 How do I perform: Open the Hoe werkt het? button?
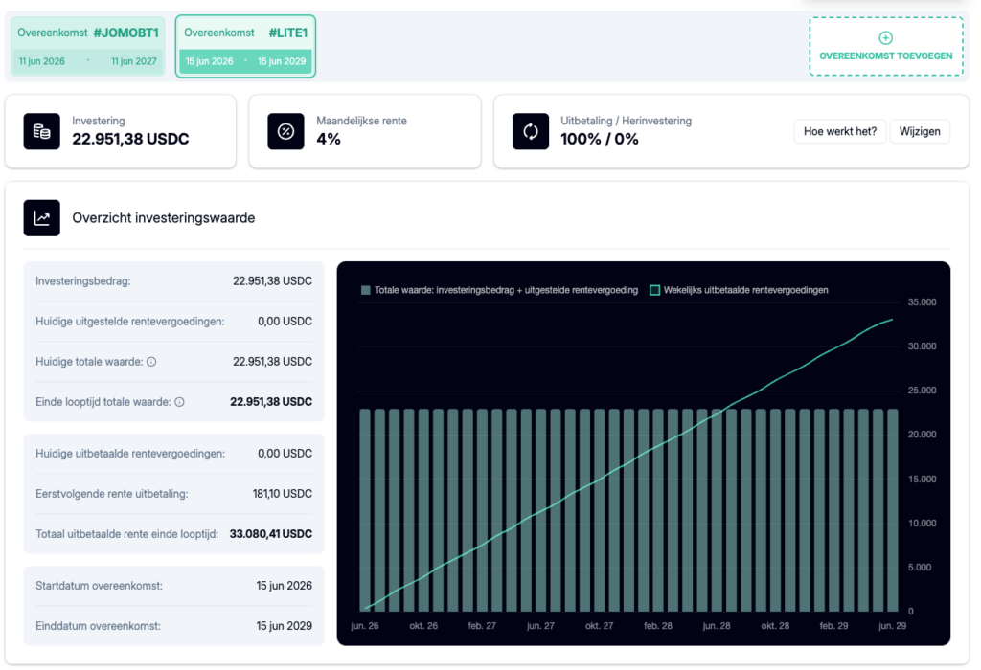click(840, 131)
